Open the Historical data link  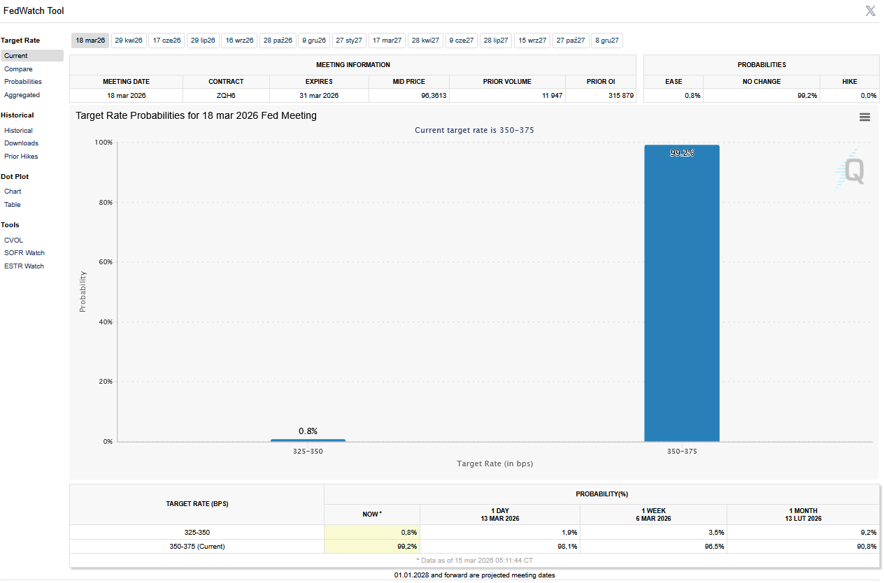(x=18, y=131)
